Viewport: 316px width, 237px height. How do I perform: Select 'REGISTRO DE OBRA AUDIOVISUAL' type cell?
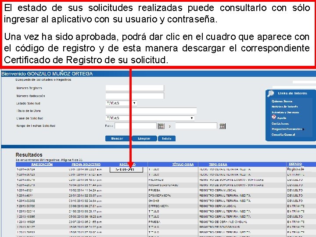pos(223,222)
